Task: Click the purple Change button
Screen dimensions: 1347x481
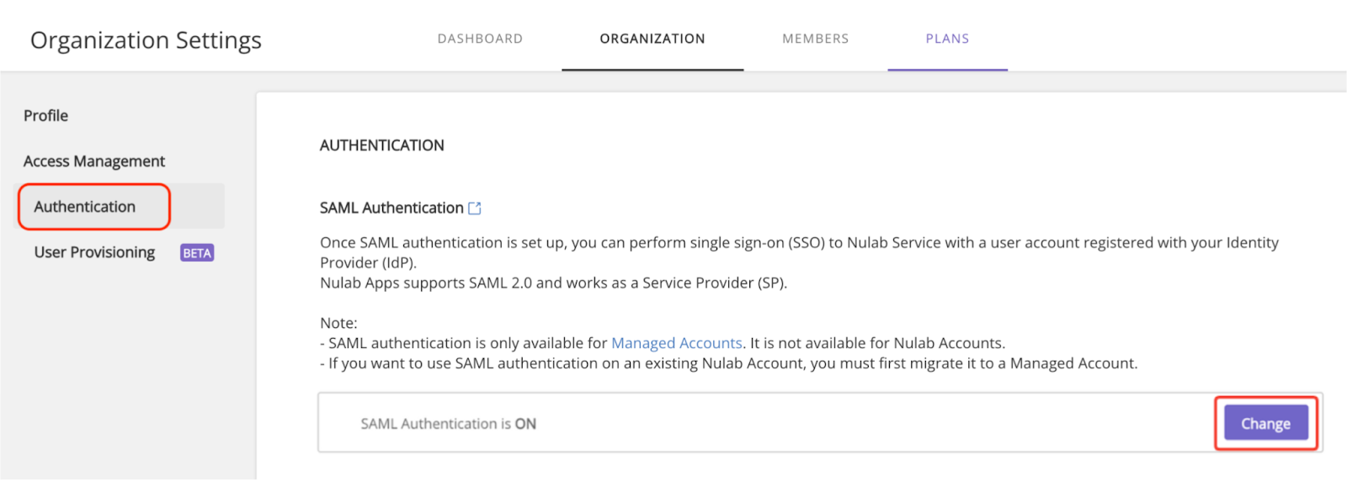Action: (1265, 423)
